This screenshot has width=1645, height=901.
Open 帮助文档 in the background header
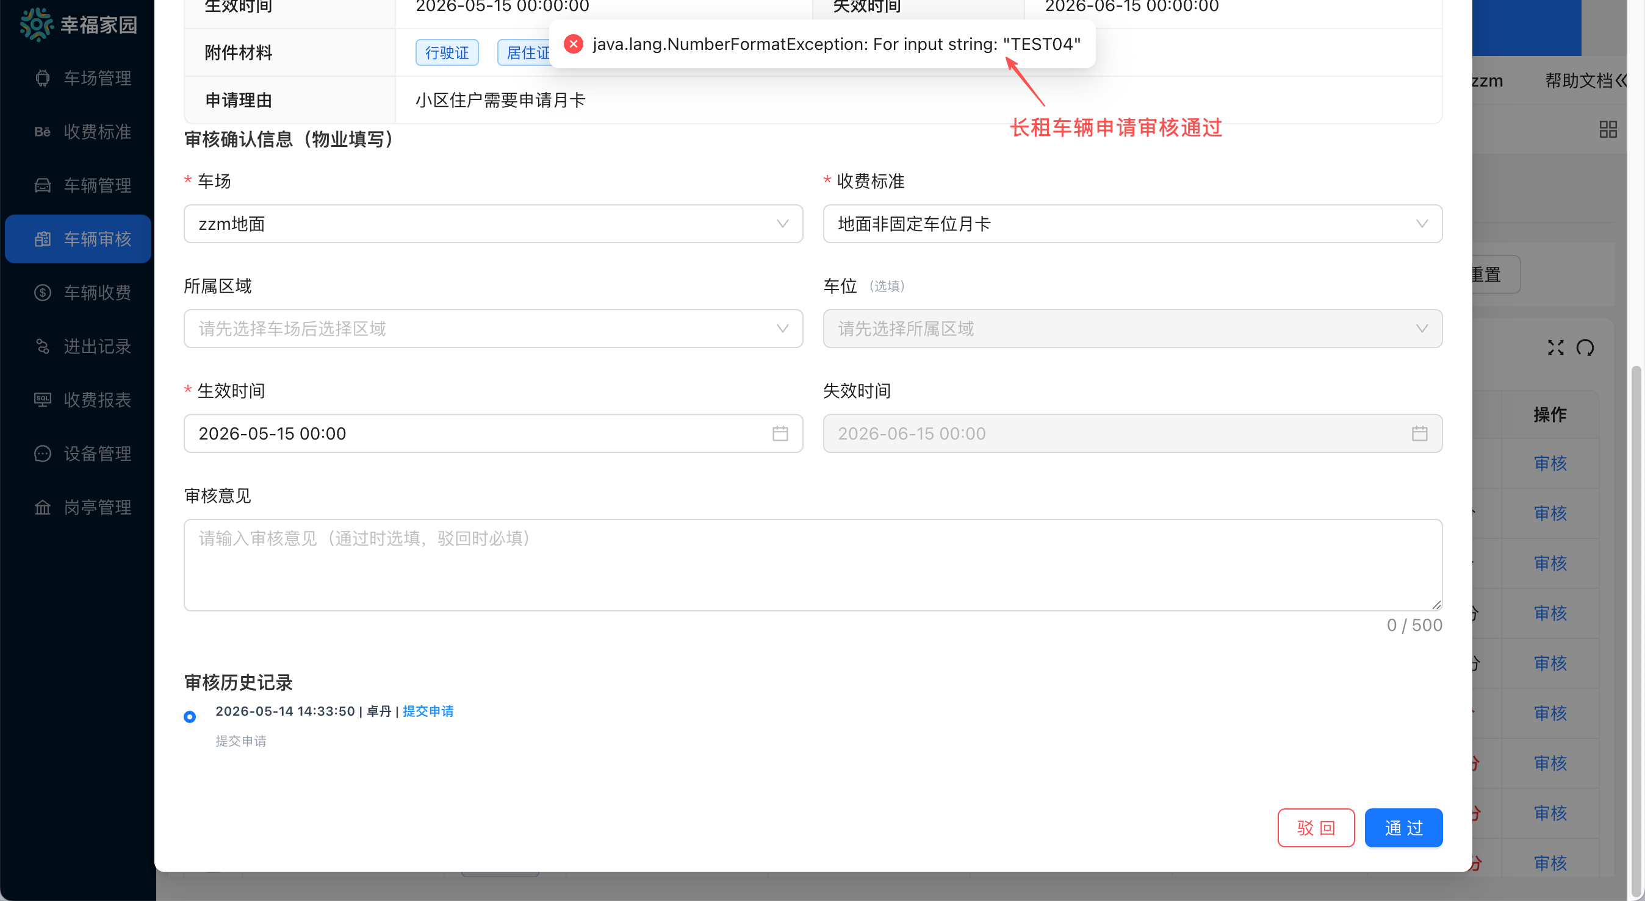(1578, 80)
